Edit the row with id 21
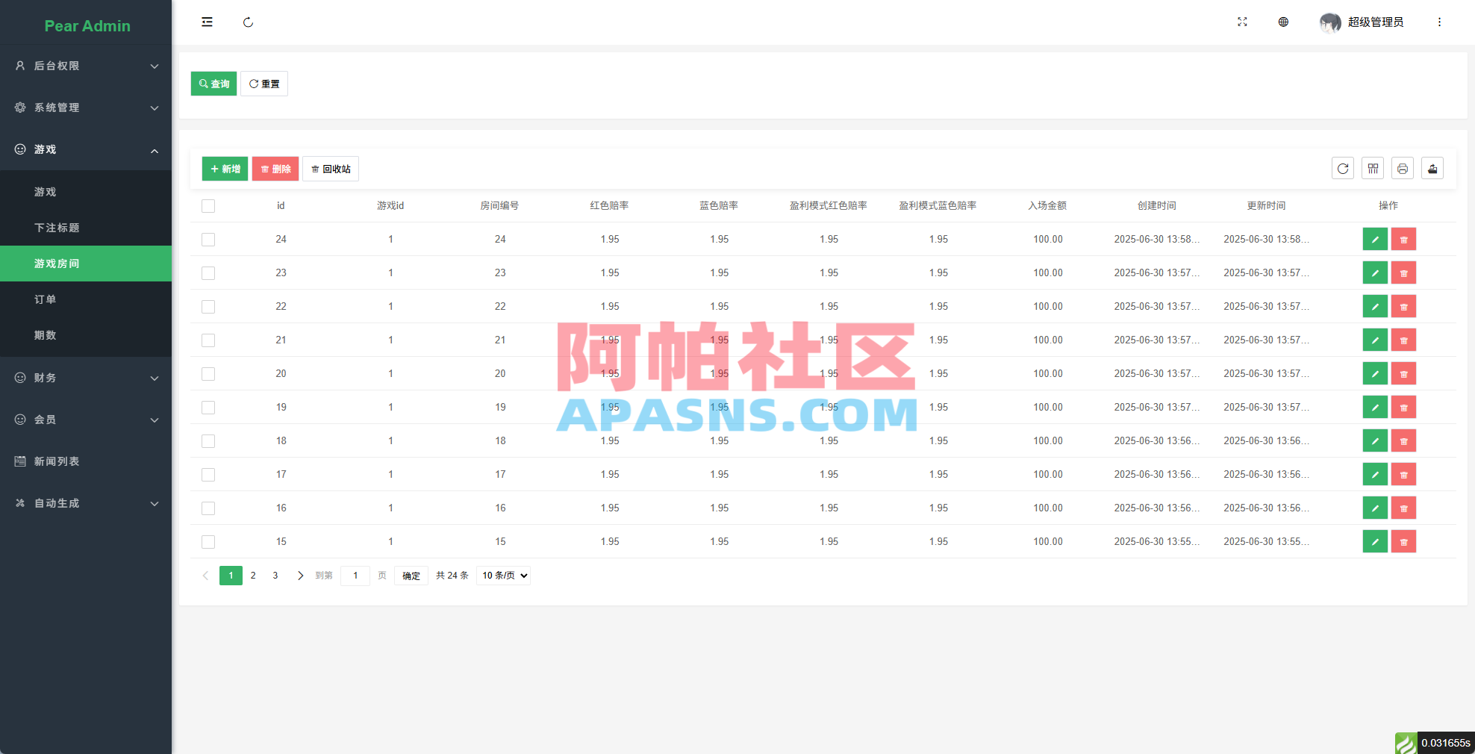This screenshot has height=754, width=1475. [x=1375, y=340]
